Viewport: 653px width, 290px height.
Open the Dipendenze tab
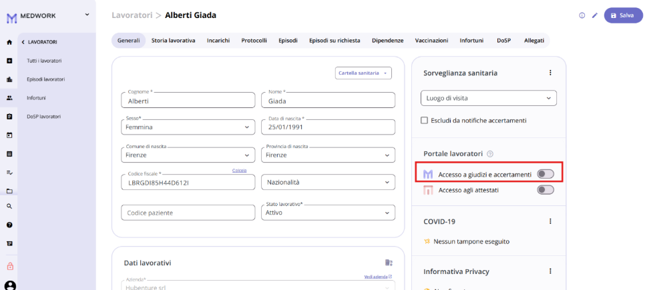point(388,41)
